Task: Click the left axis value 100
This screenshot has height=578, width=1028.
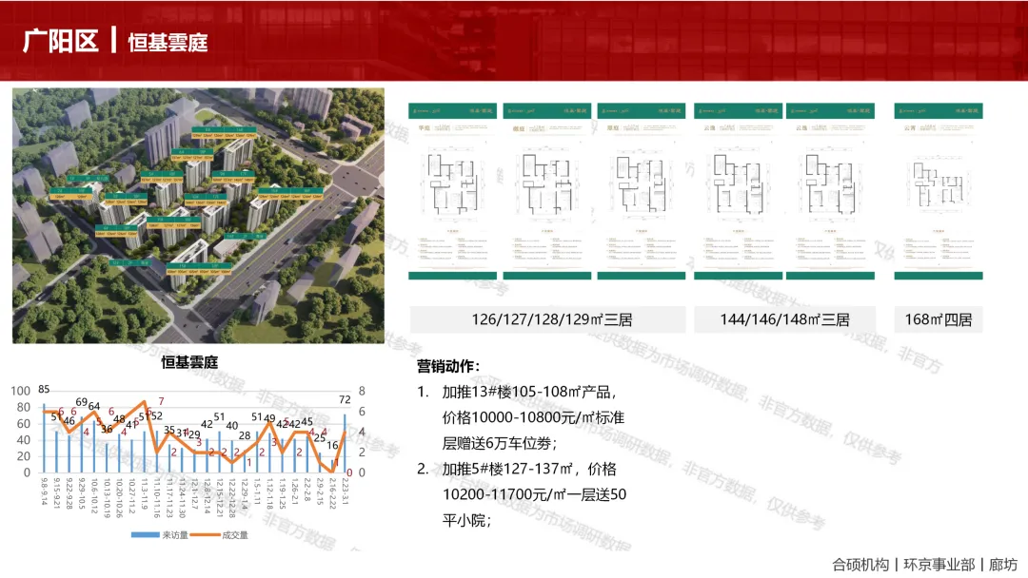Action: tap(20, 391)
